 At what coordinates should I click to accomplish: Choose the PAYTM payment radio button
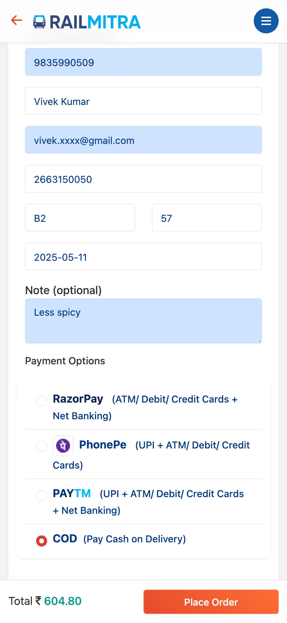(42, 495)
